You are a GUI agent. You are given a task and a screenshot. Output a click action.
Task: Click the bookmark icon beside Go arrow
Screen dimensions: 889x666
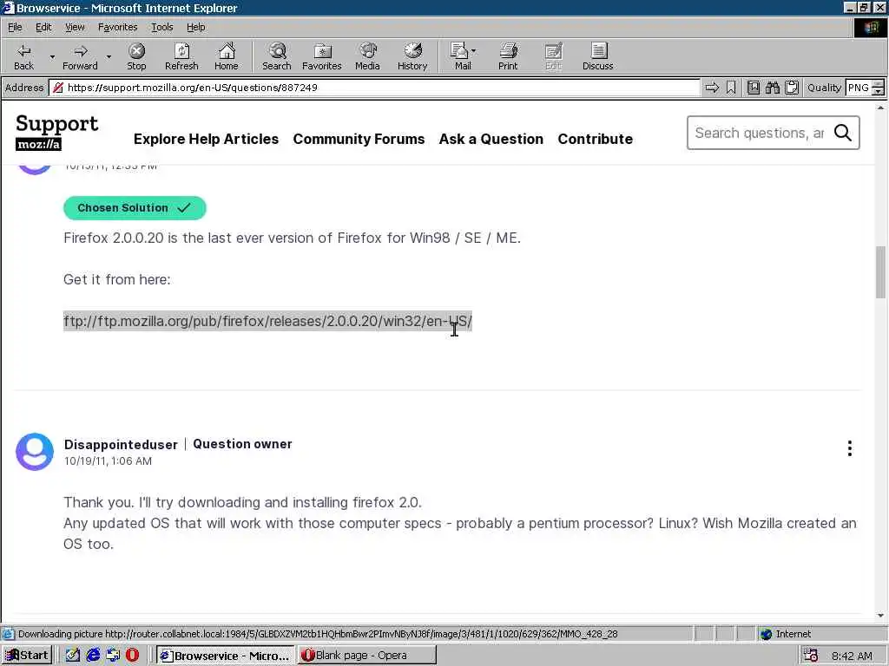point(731,88)
